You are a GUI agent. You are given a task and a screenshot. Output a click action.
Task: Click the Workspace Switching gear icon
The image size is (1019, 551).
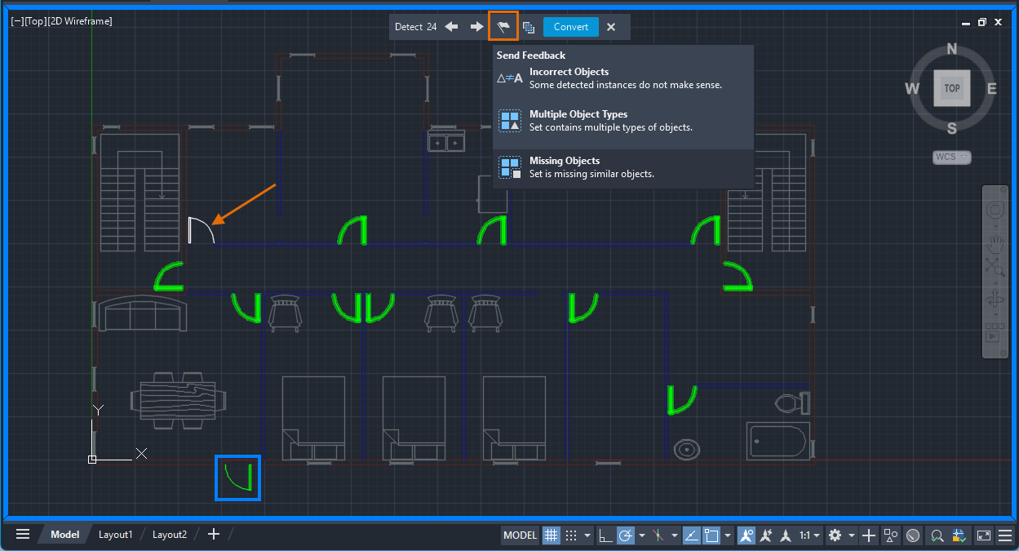(x=835, y=535)
